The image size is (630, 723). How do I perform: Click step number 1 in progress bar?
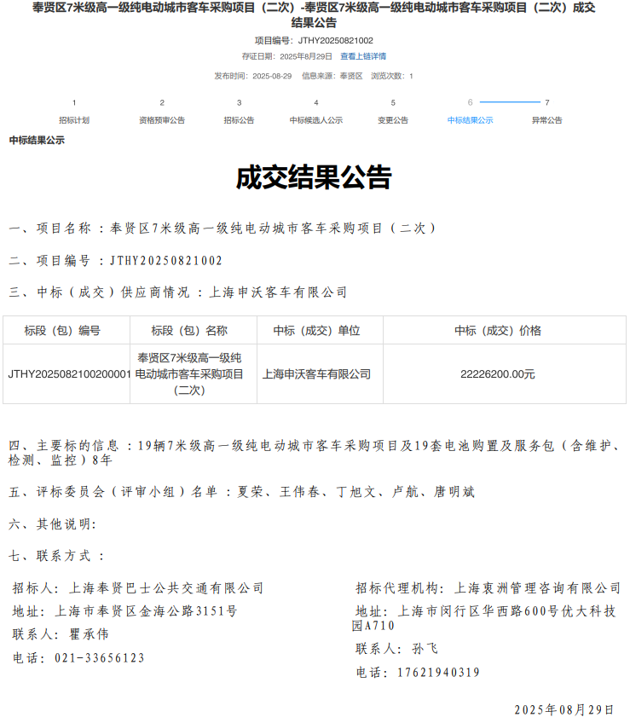pos(74,102)
